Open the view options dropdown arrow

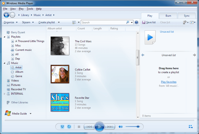coord(79,22)
